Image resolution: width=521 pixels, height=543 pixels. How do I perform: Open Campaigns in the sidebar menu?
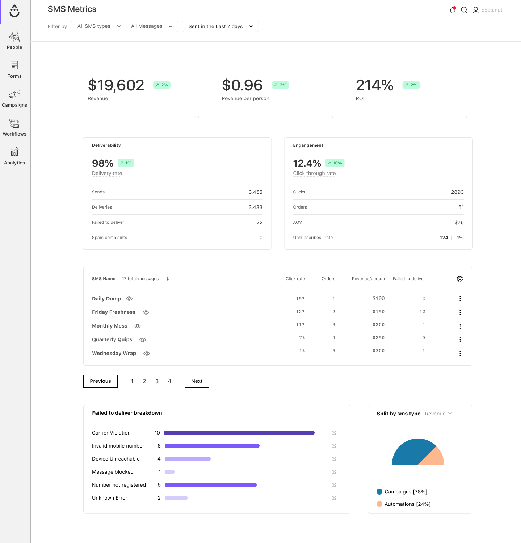14,98
